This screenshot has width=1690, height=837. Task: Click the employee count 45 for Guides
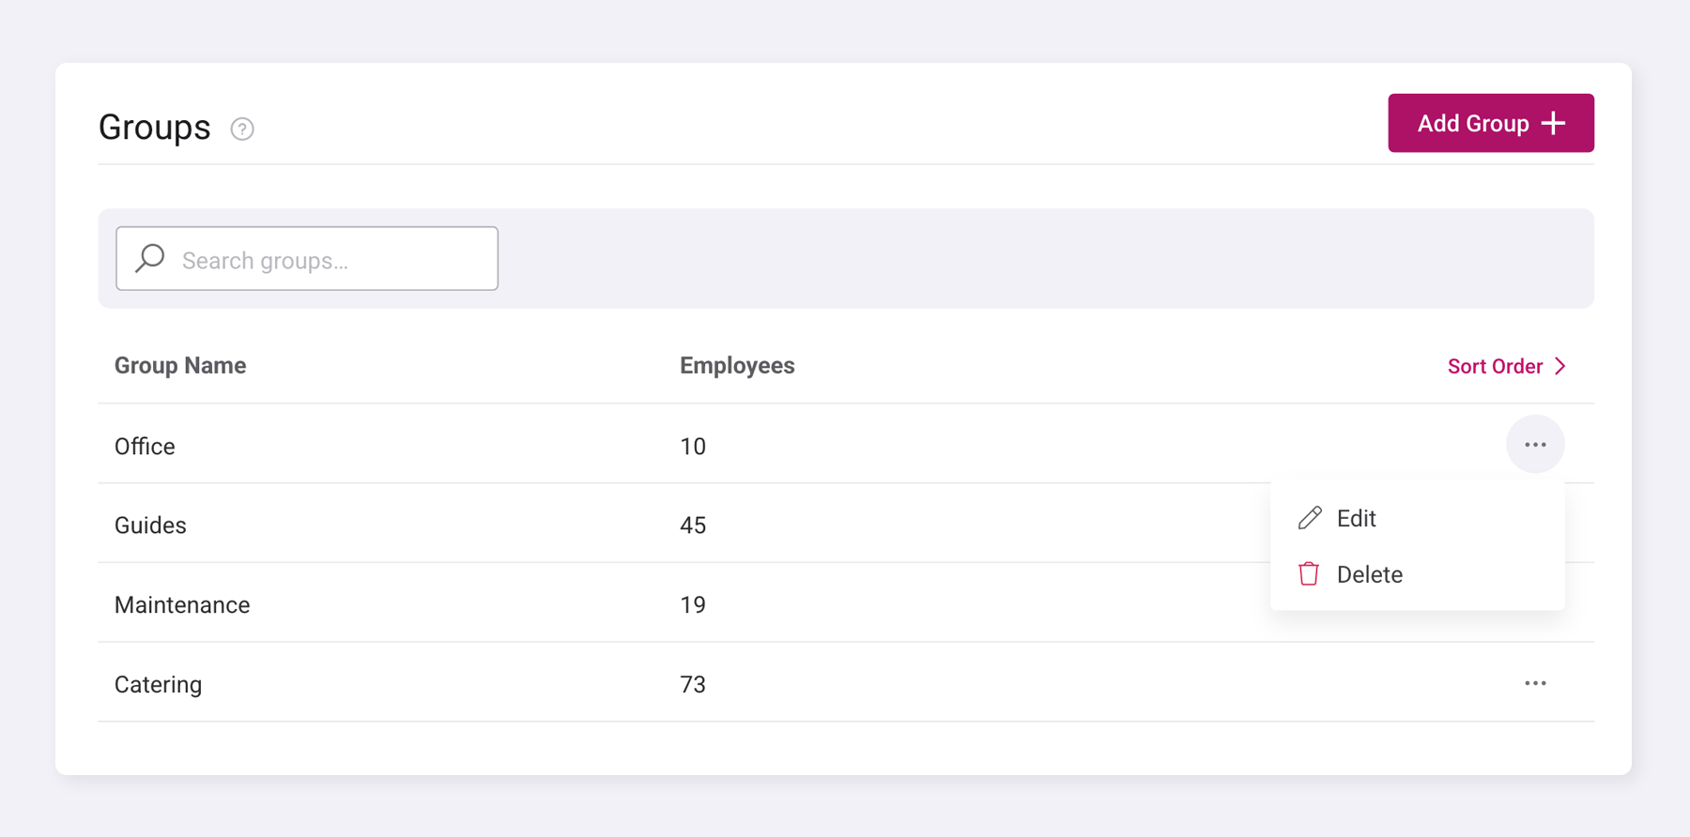click(x=693, y=525)
